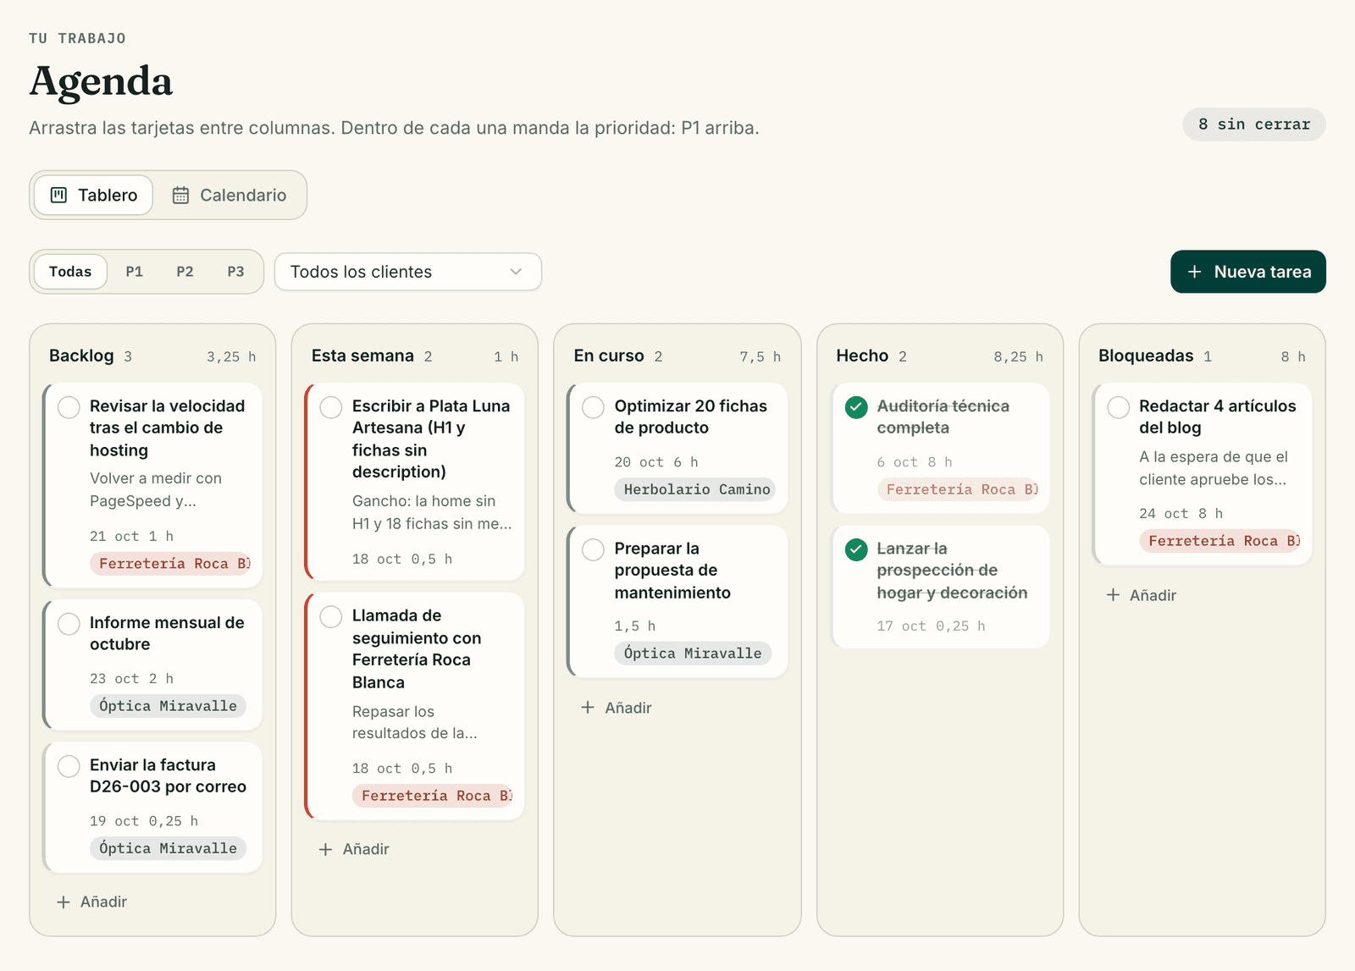Open the 'Todos los clientes' dropdown
The image size is (1355, 971).
coord(408,272)
